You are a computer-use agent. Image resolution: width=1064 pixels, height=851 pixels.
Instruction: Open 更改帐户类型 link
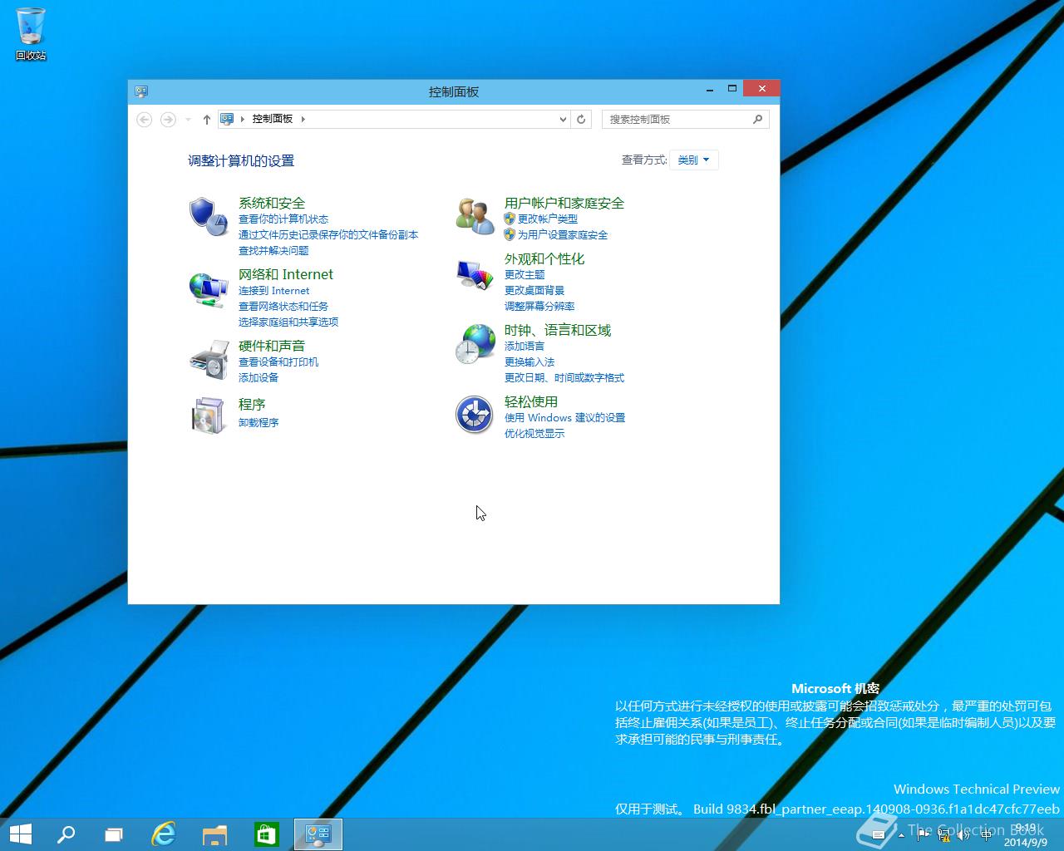tap(548, 219)
